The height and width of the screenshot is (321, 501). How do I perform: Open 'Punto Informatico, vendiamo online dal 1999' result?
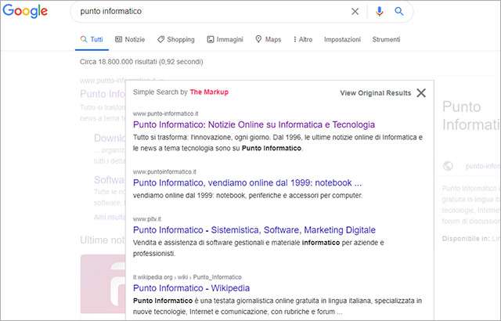point(247,182)
